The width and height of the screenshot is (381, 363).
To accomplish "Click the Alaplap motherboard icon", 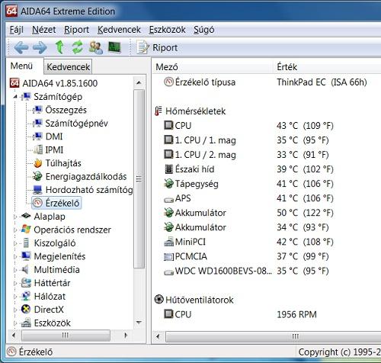I will tap(26, 216).
